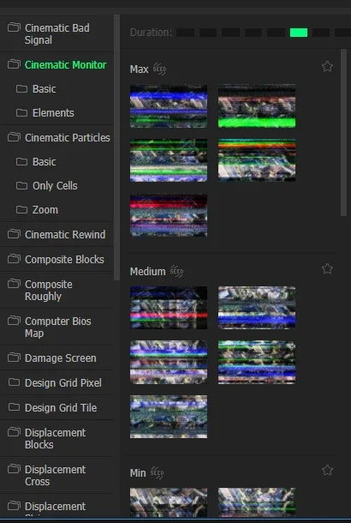Select the Displacement Cross category
Image resolution: width=351 pixels, height=523 pixels.
click(x=57, y=475)
